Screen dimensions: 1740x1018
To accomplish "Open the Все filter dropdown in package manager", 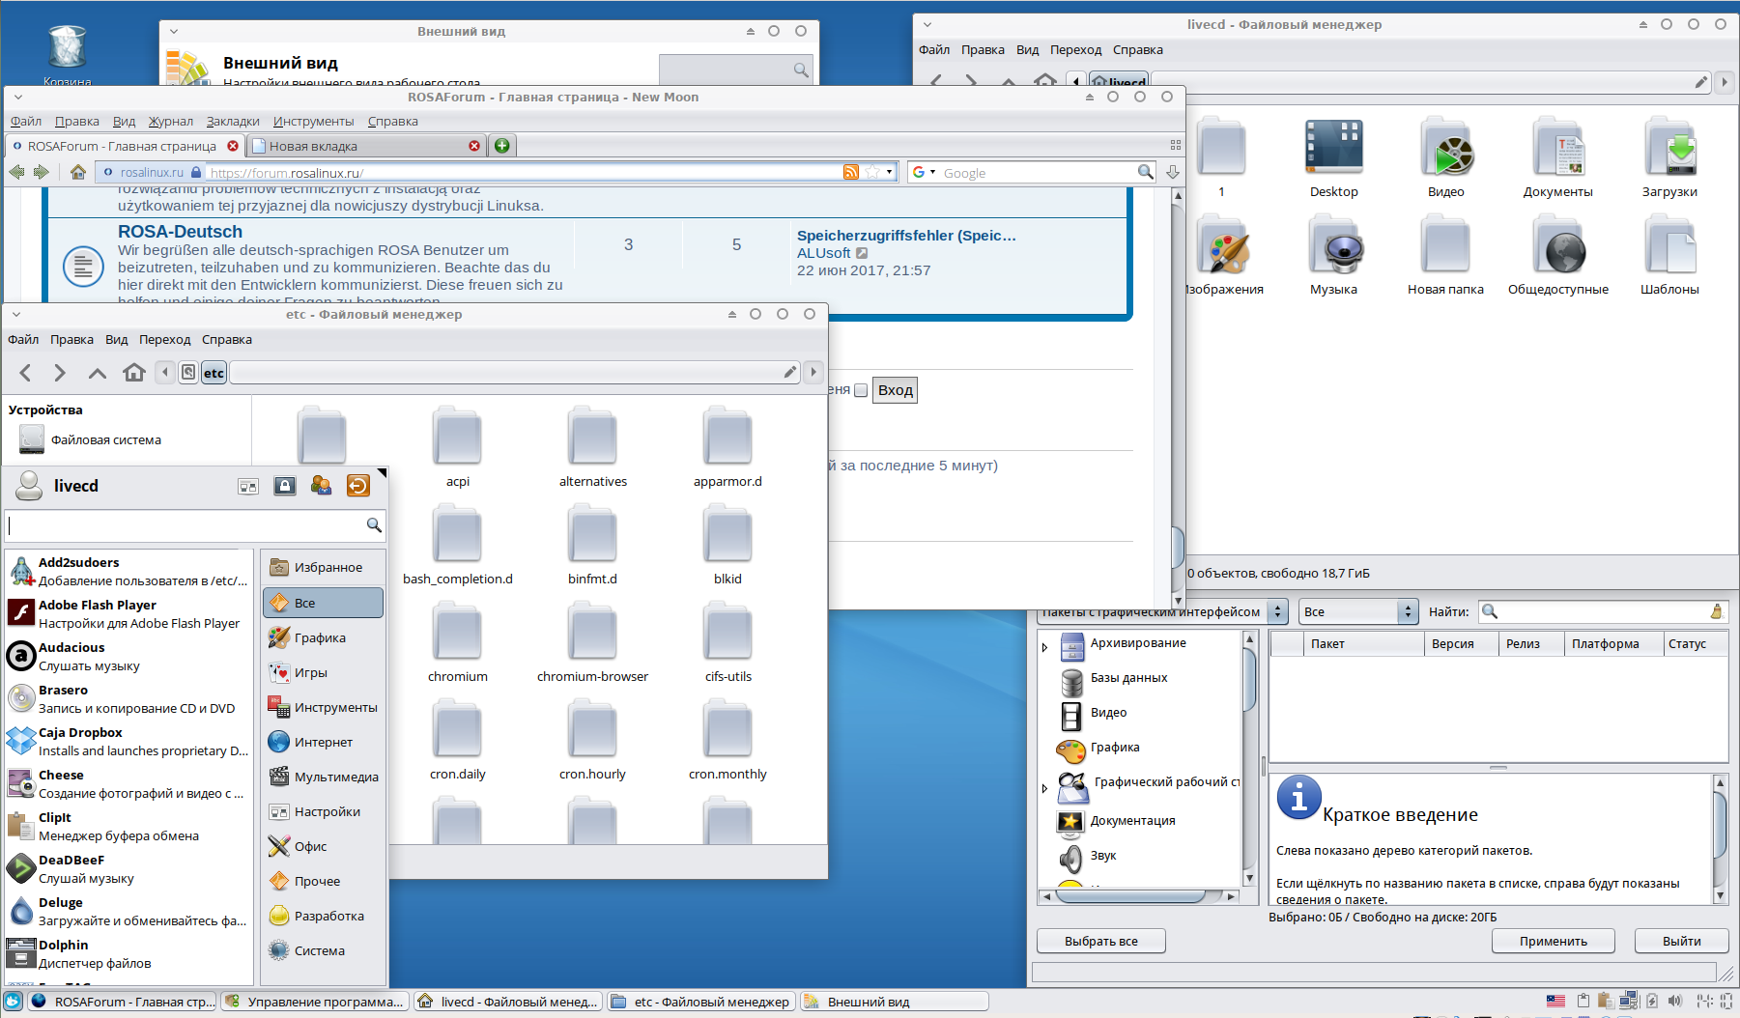I will [x=1357, y=611].
